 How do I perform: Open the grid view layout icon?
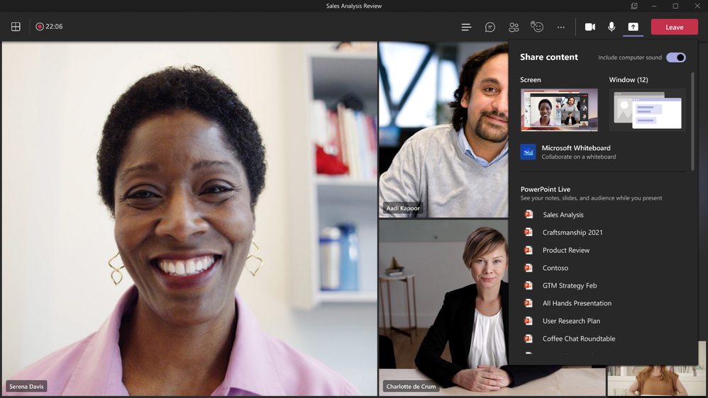(x=16, y=27)
